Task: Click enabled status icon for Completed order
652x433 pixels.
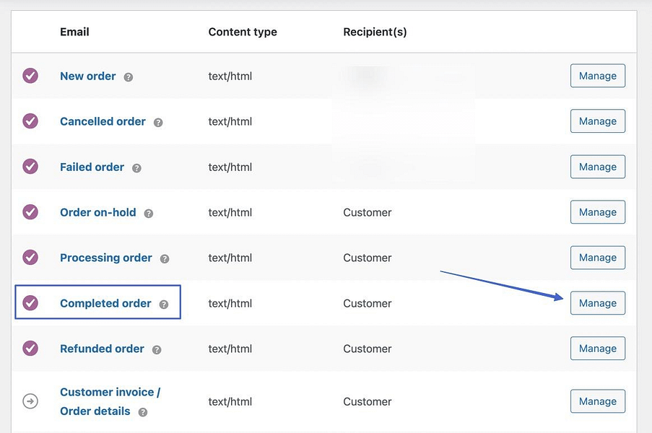Action: 30,303
